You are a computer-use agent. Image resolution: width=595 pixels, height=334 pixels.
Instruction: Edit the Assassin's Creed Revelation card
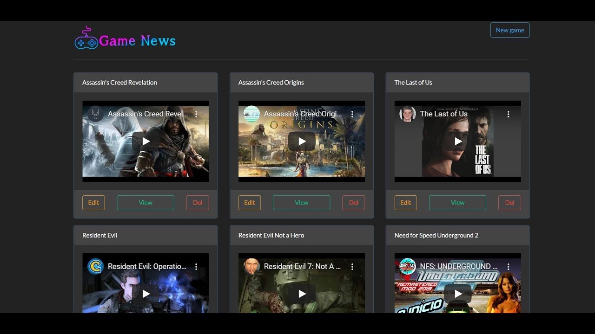(93, 203)
